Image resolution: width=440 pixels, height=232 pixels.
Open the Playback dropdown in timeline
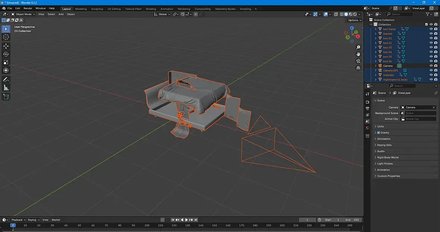pyautogui.click(x=18, y=220)
